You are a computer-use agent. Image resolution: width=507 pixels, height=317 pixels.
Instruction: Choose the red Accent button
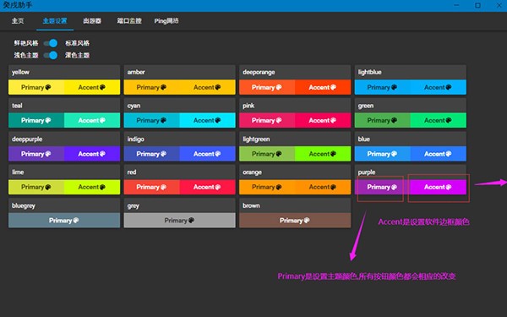(207, 187)
